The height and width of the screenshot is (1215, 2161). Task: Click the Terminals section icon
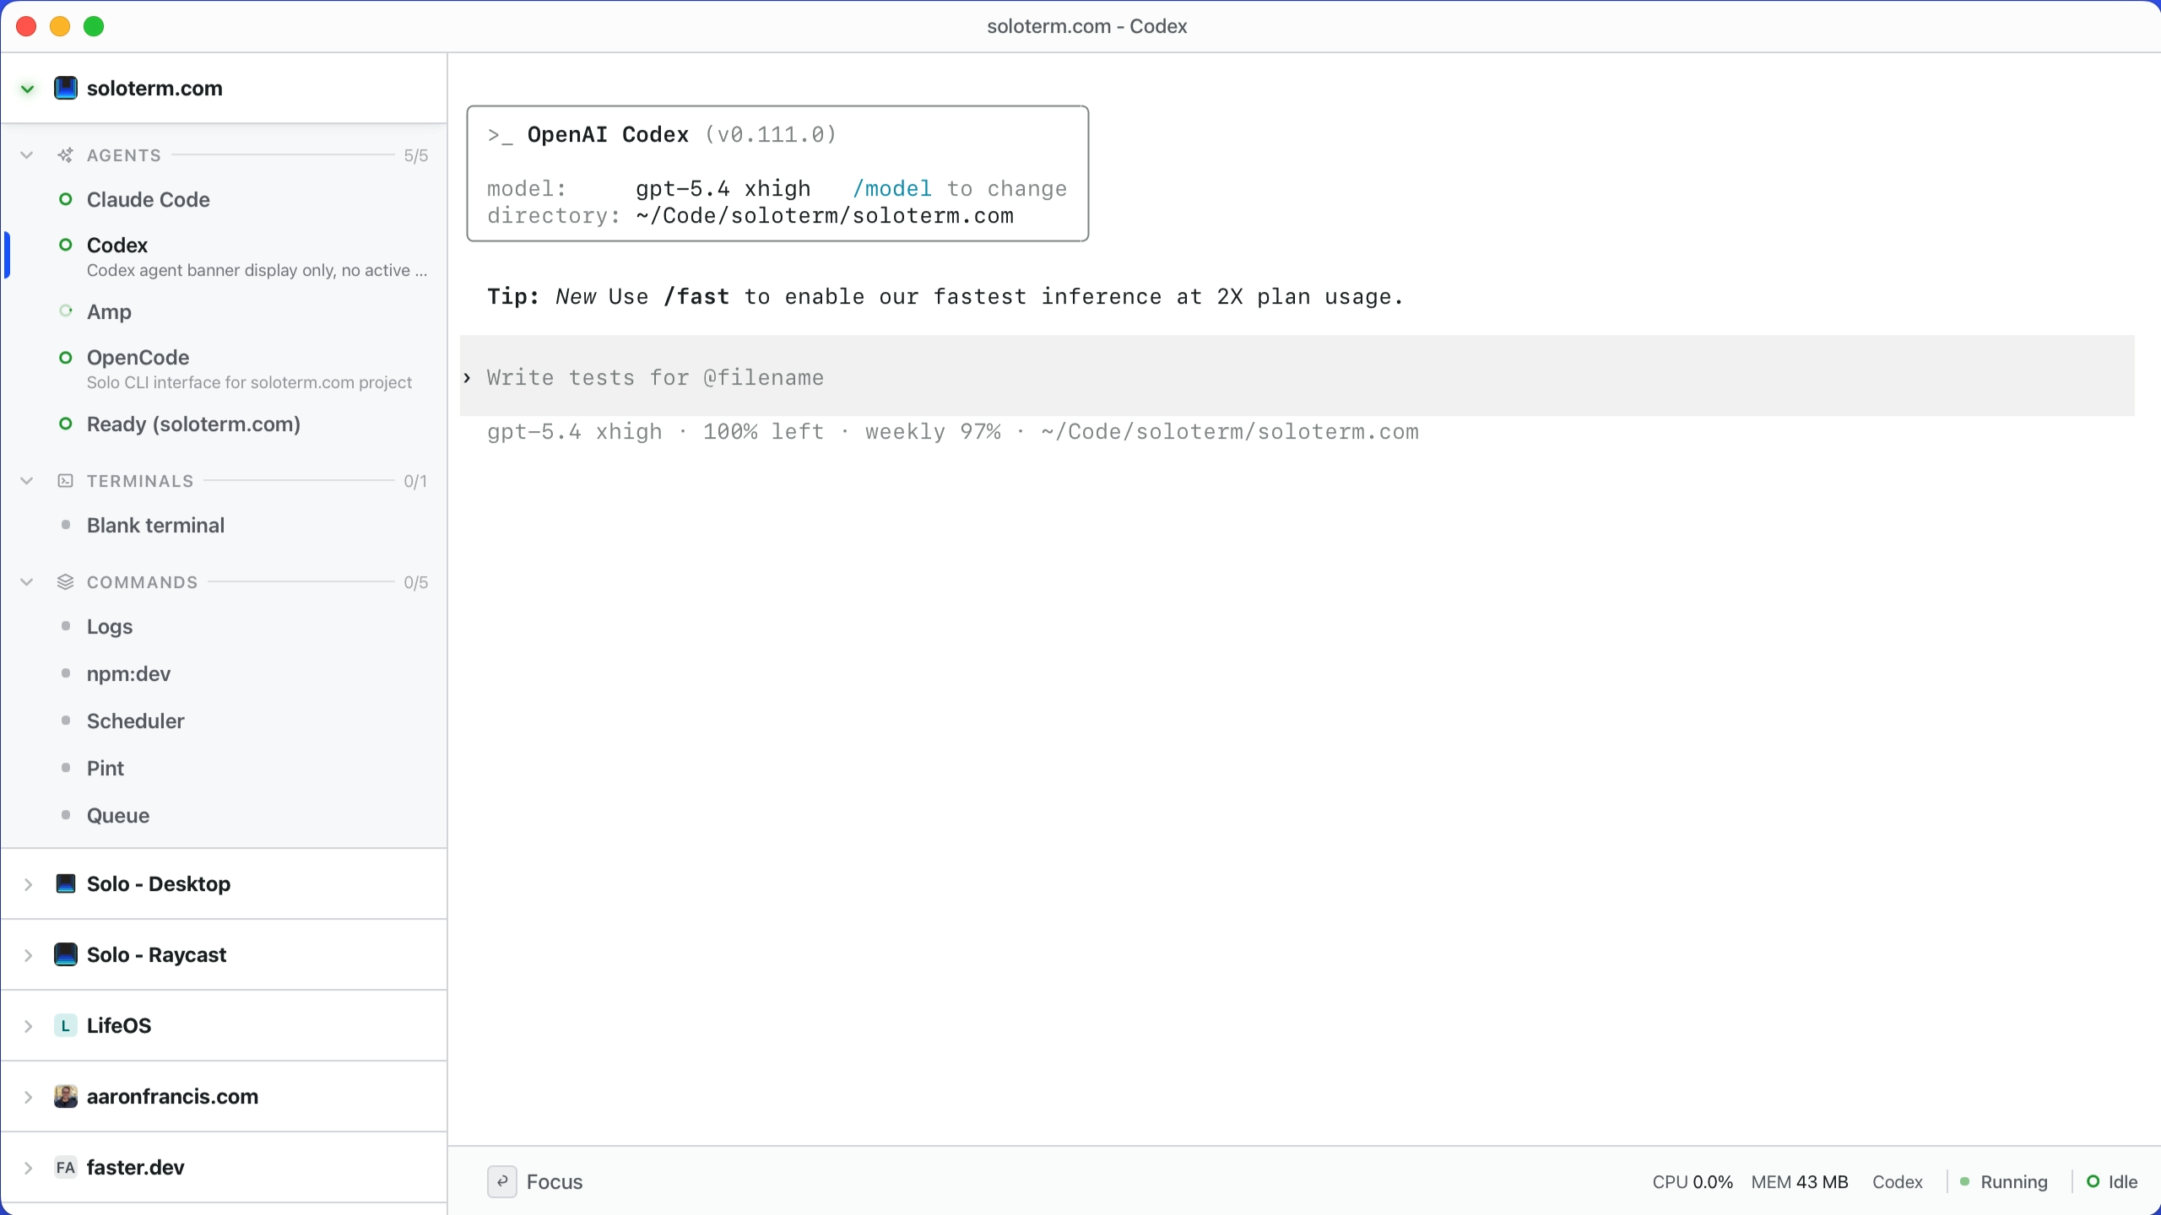tap(65, 481)
